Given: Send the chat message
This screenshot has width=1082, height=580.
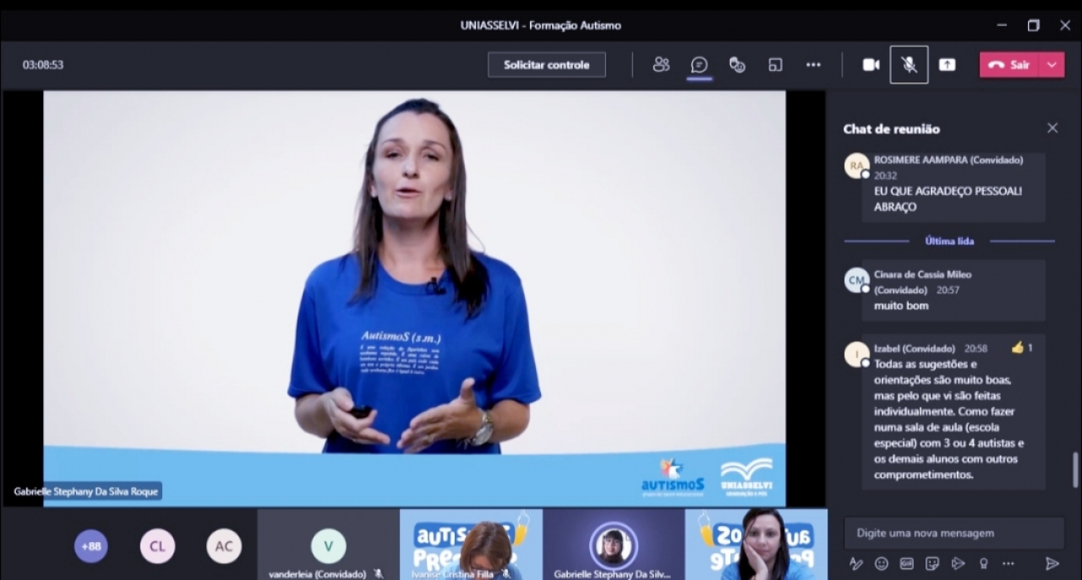Looking at the screenshot, I should click(x=1052, y=563).
